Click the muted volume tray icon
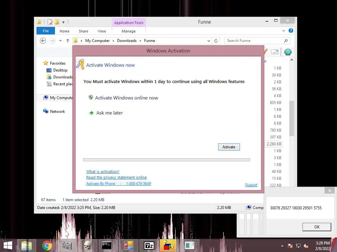The height and width of the screenshot is (252, 337). pyautogui.click(x=306, y=246)
